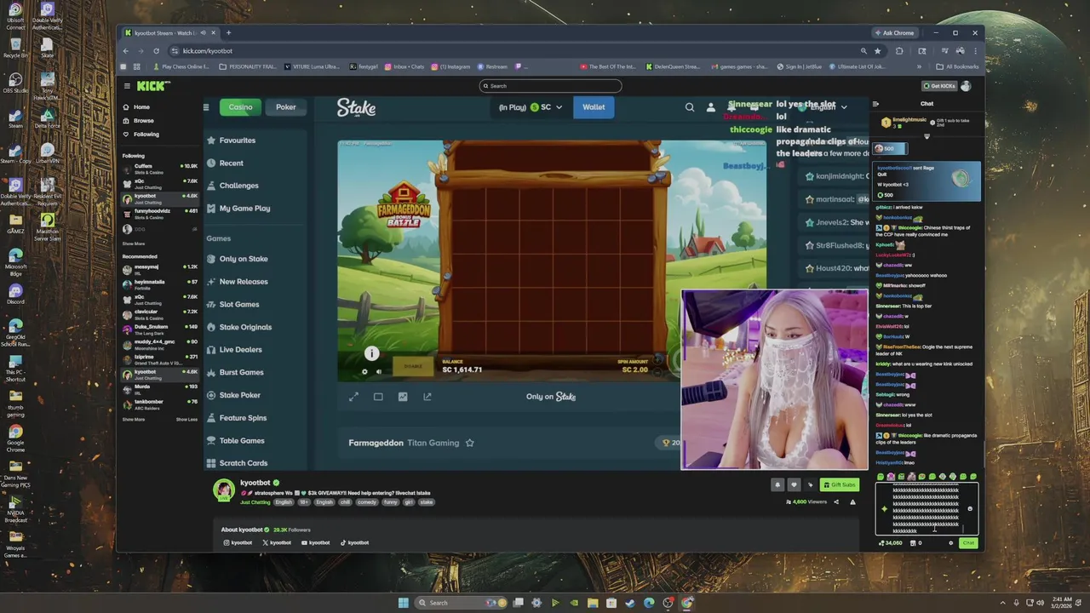Click the Kick search field
Viewport: 1090px width, 613px height.
550,86
